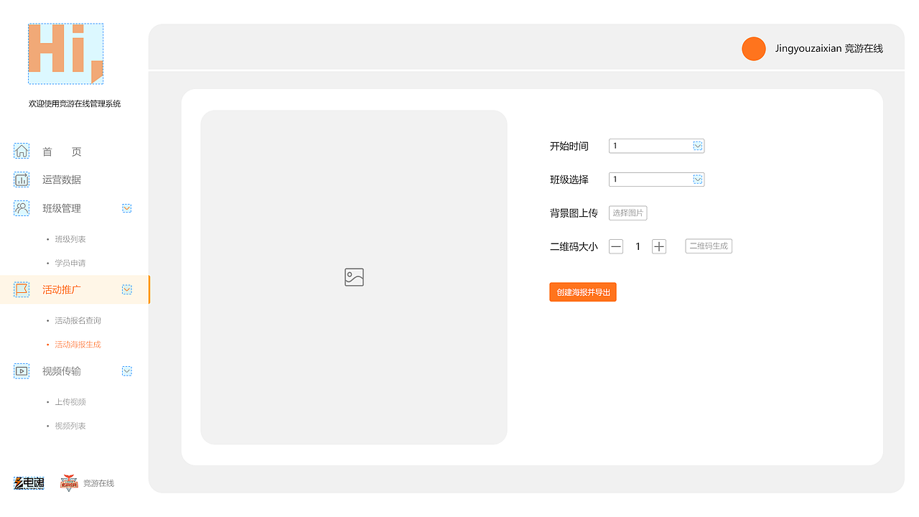Click the 视频传输 video icon
This screenshot has width=919, height=517.
[x=22, y=371]
